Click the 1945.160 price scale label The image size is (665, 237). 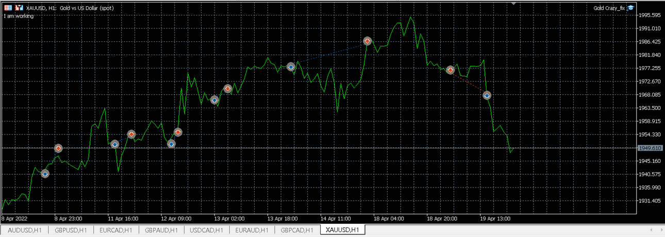pyautogui.click(x=650, y=161)
